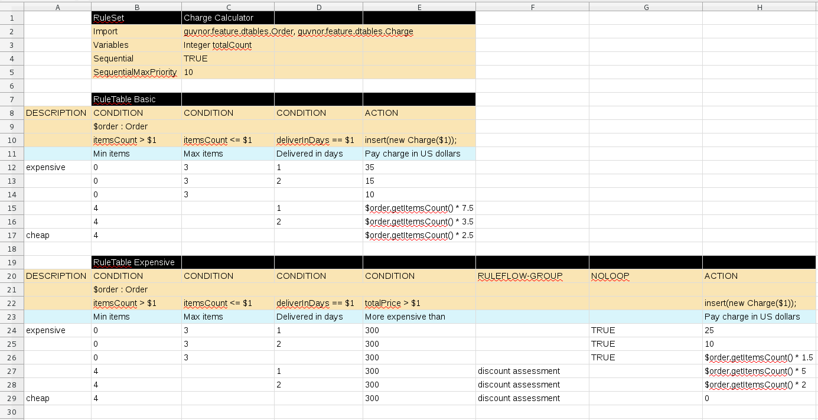
Task: Select row header 19
Action: pyautogui.click(x=11, y=262)
